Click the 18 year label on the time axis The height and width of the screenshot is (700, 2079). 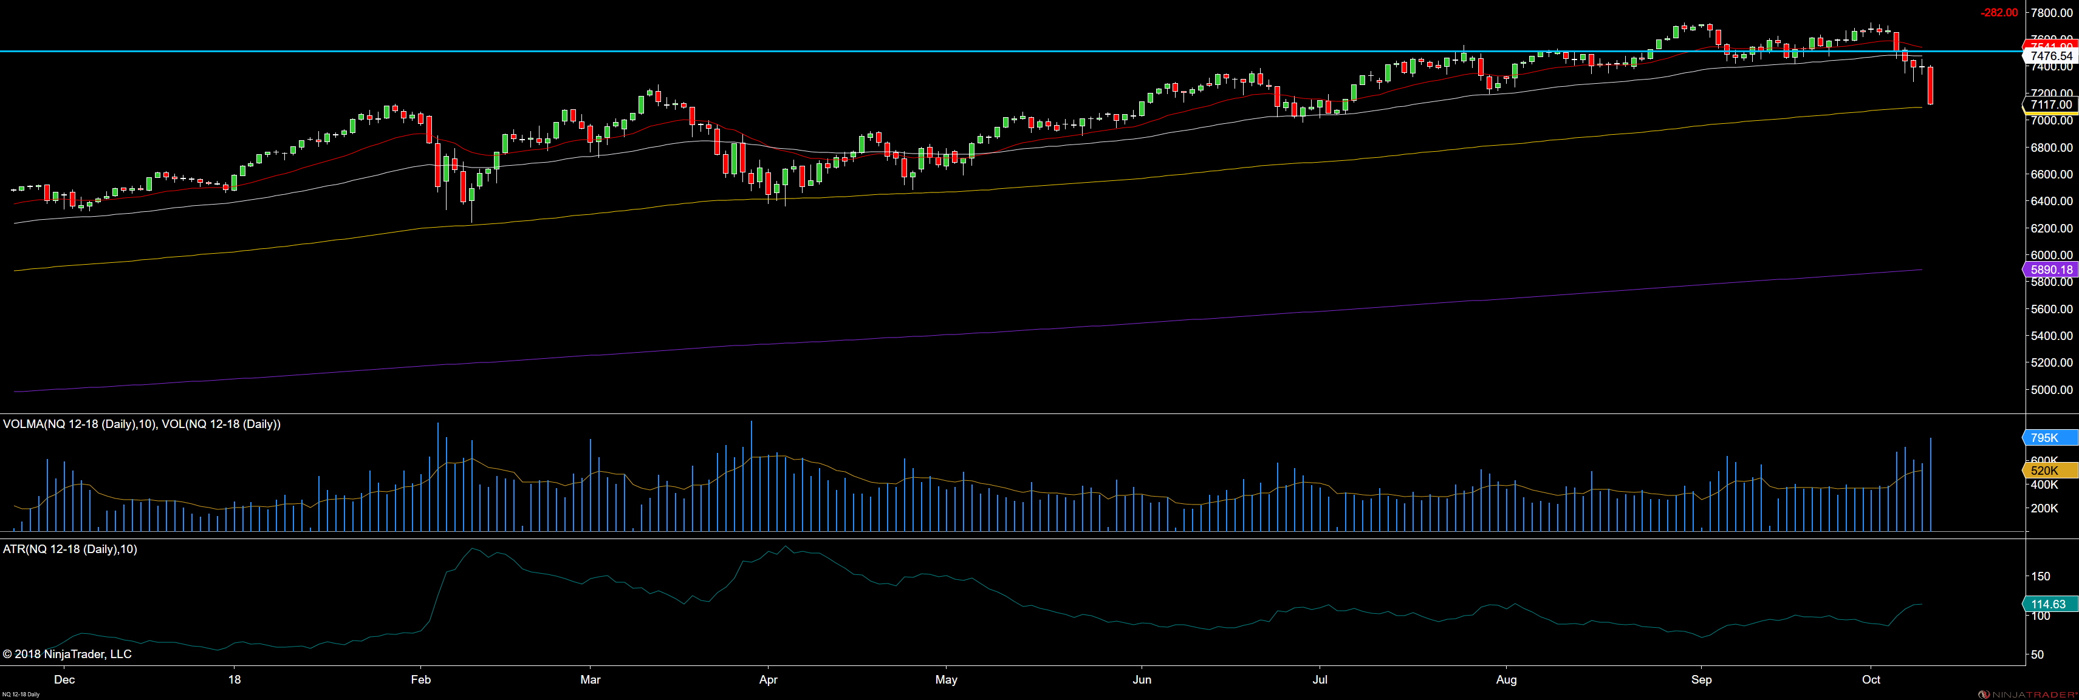[x=235, y=680]
